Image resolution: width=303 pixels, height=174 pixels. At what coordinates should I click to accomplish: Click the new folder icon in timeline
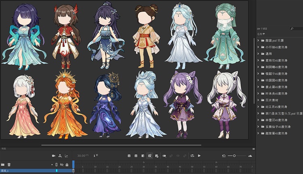(x=3, y=164)
